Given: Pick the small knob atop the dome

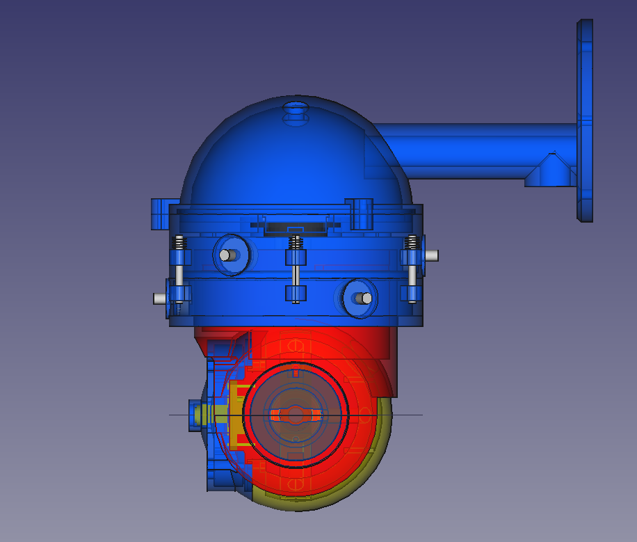Looking at the screenshot, I should (x=296, y=113).
